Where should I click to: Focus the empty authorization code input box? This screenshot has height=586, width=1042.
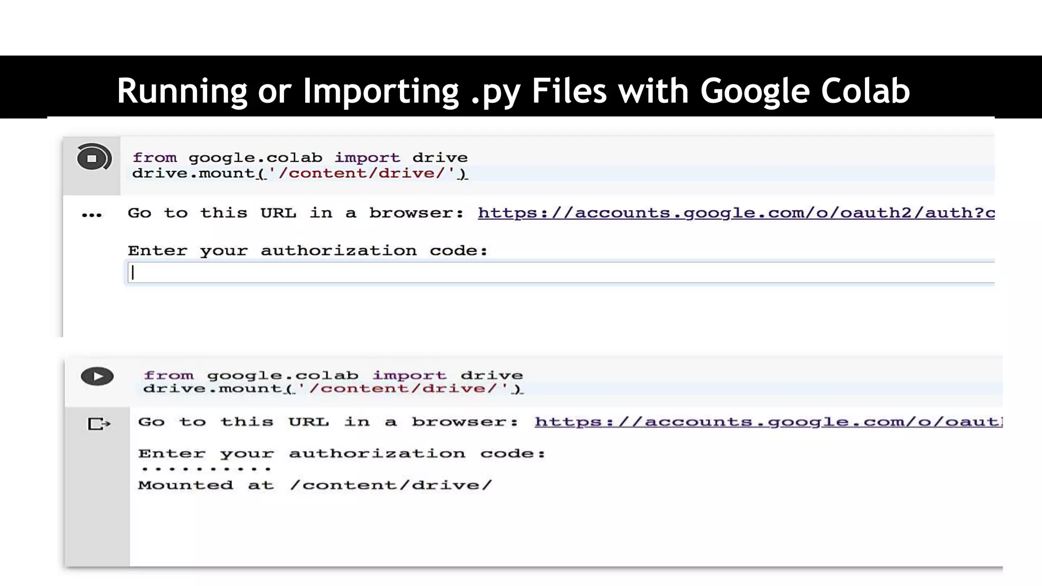pyautogui.click(x=560, y=273)
